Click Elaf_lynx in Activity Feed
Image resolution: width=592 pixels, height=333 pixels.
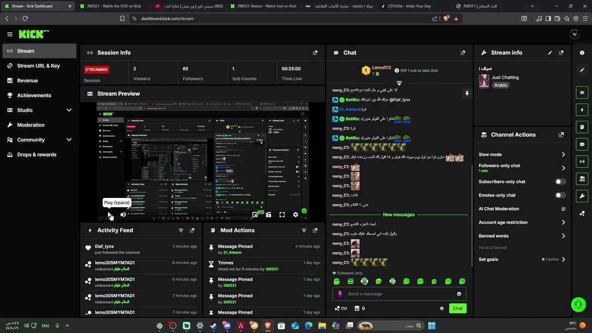104,247
